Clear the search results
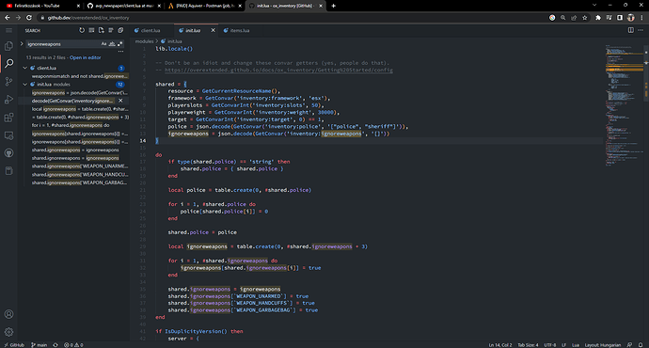 pyautogui.click(x=91, y=30)
